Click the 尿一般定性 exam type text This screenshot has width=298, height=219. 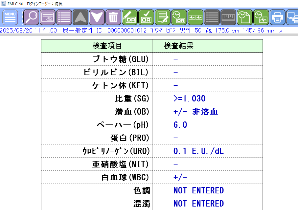coord(78,31)
